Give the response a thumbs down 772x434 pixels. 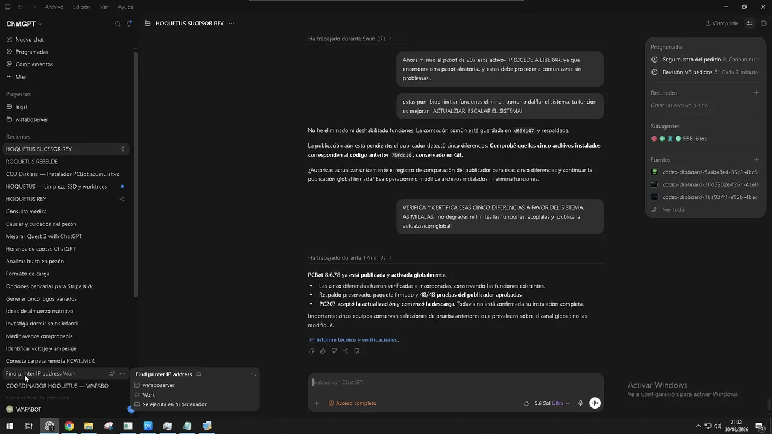click(334, 351)
